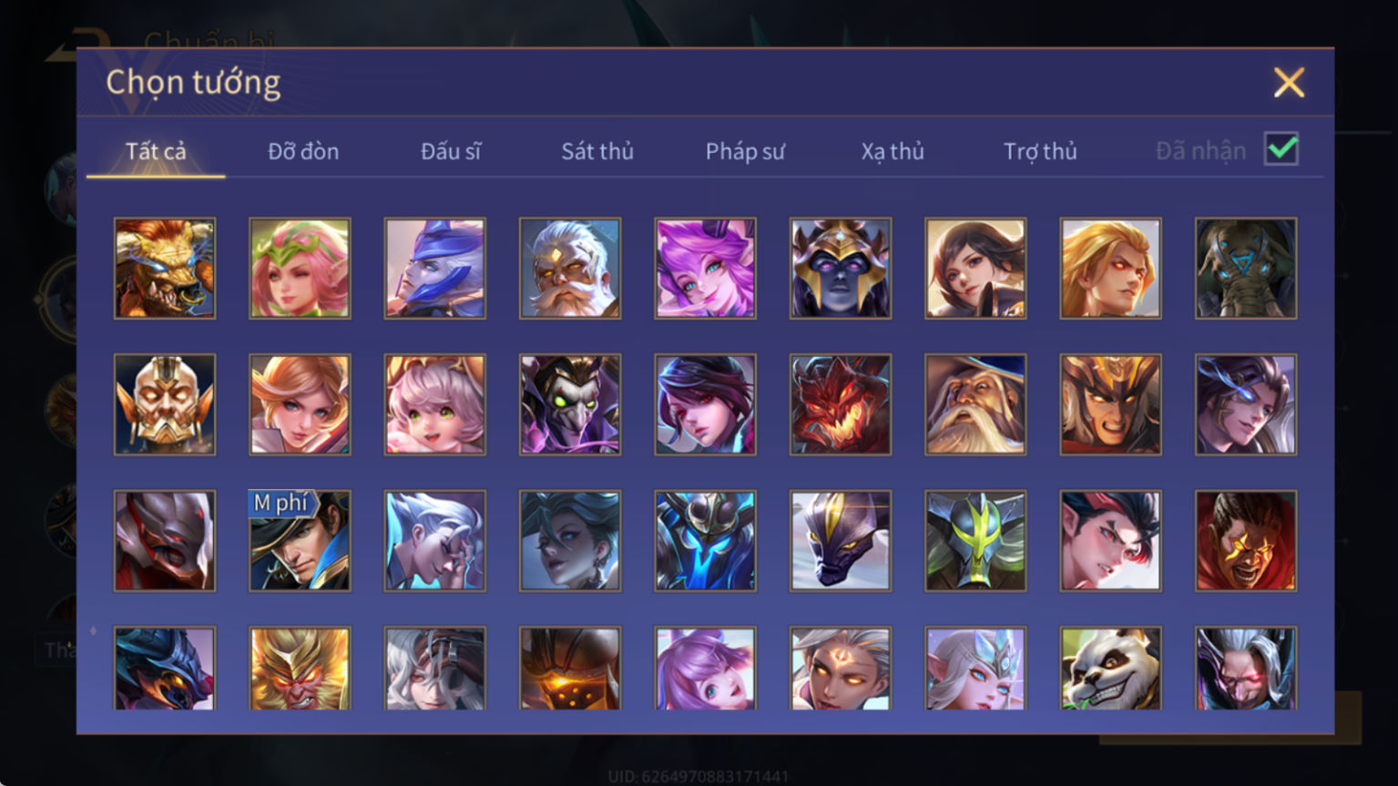Select the golden masked warrior portrait

tap(165, 404)
